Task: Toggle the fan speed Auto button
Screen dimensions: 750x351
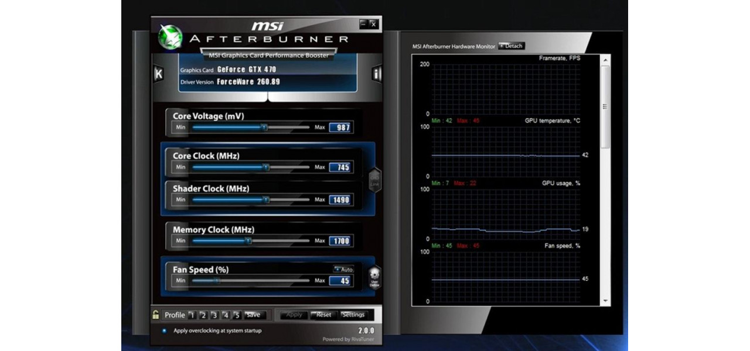Action: point(343,269)
